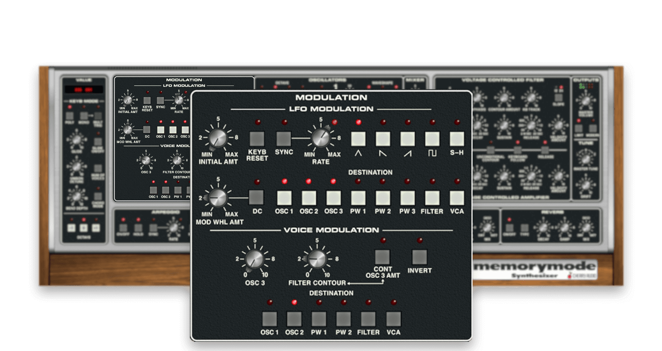
Task: Toggle LFO destination OSC 2 in the enlarged panel
Action: tap(308, 198)
